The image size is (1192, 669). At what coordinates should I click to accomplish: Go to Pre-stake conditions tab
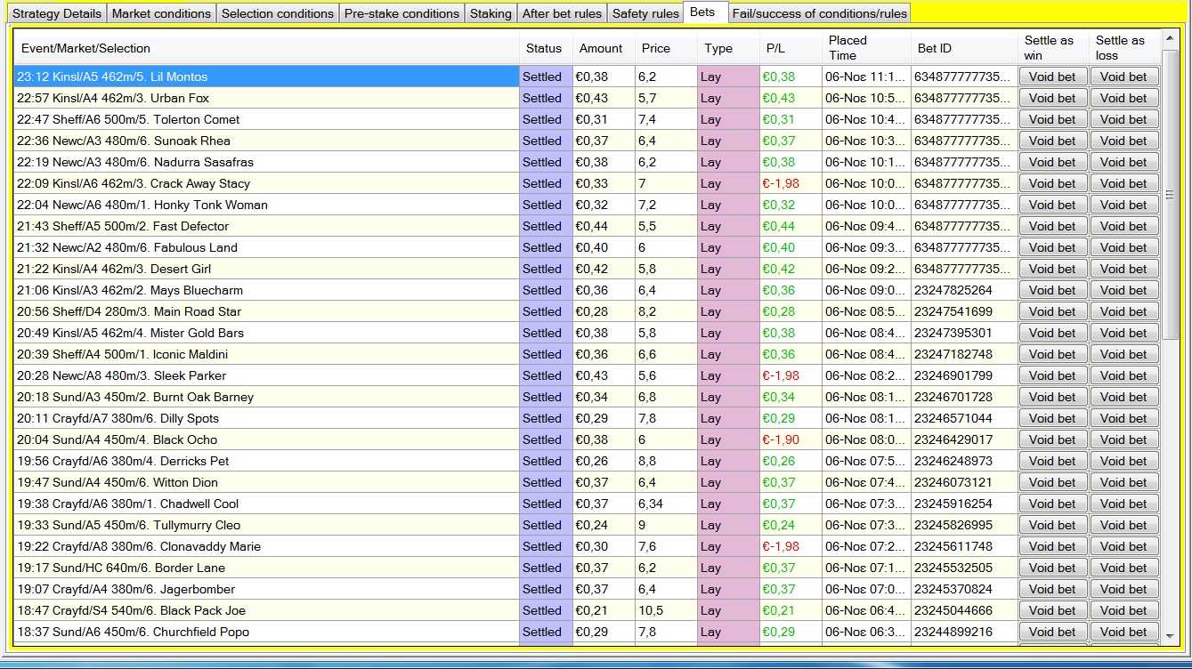click(x=401, y=13)
